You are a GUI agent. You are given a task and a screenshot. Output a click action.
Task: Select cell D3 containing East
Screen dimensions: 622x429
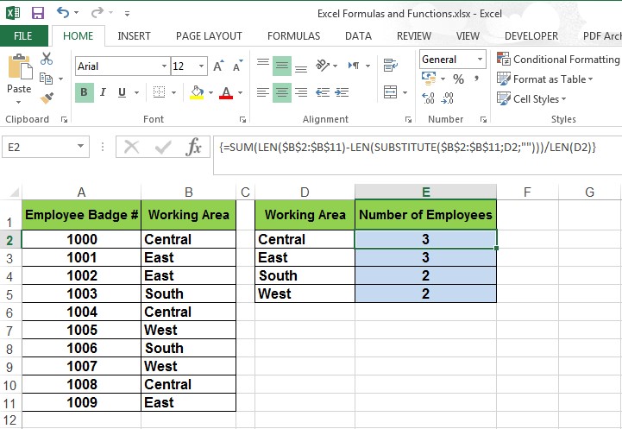tap(305, 257)
